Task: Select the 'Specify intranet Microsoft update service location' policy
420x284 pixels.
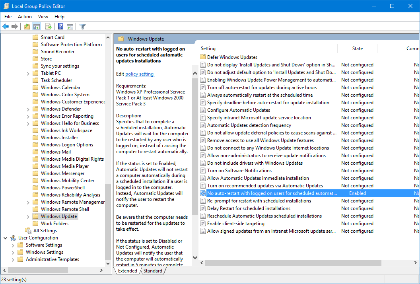Action: coord(259,118)
